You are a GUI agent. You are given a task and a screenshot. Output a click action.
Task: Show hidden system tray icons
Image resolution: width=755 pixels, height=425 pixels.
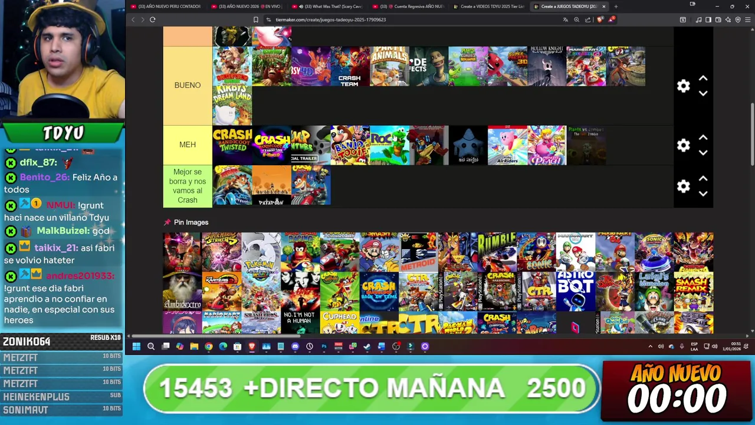click(650, 346)
